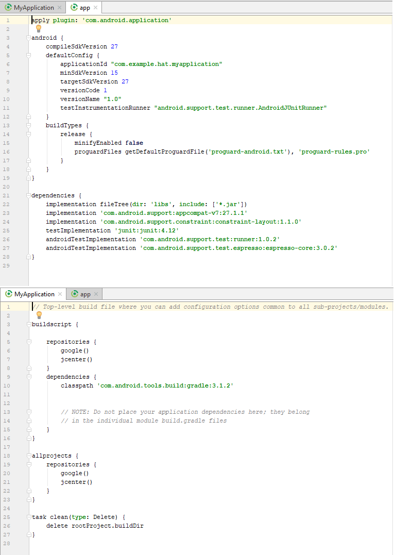Click the minSdkVersion 15 line
The width and height of the screenshot is (395, 555).
89,73
